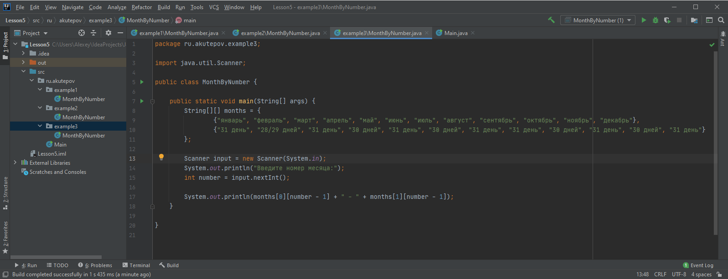
Task: Expand the out folder arrow
Action: click(x=24, y=62)
